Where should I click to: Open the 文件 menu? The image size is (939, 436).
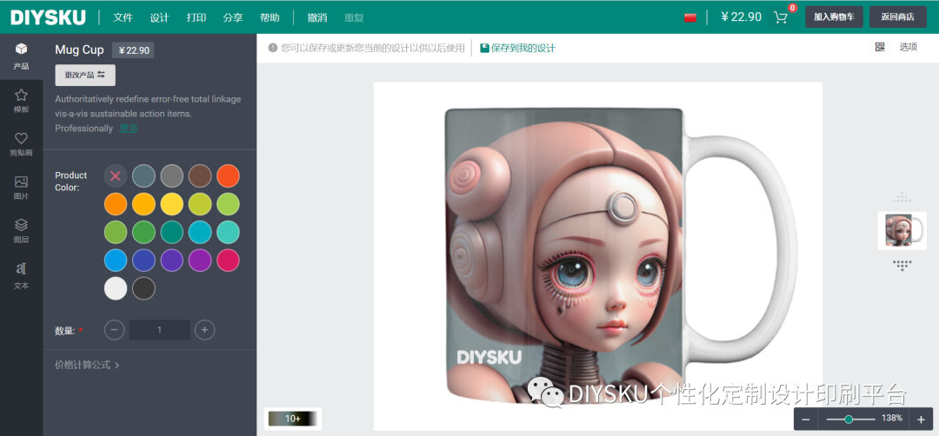click(123, 17)
